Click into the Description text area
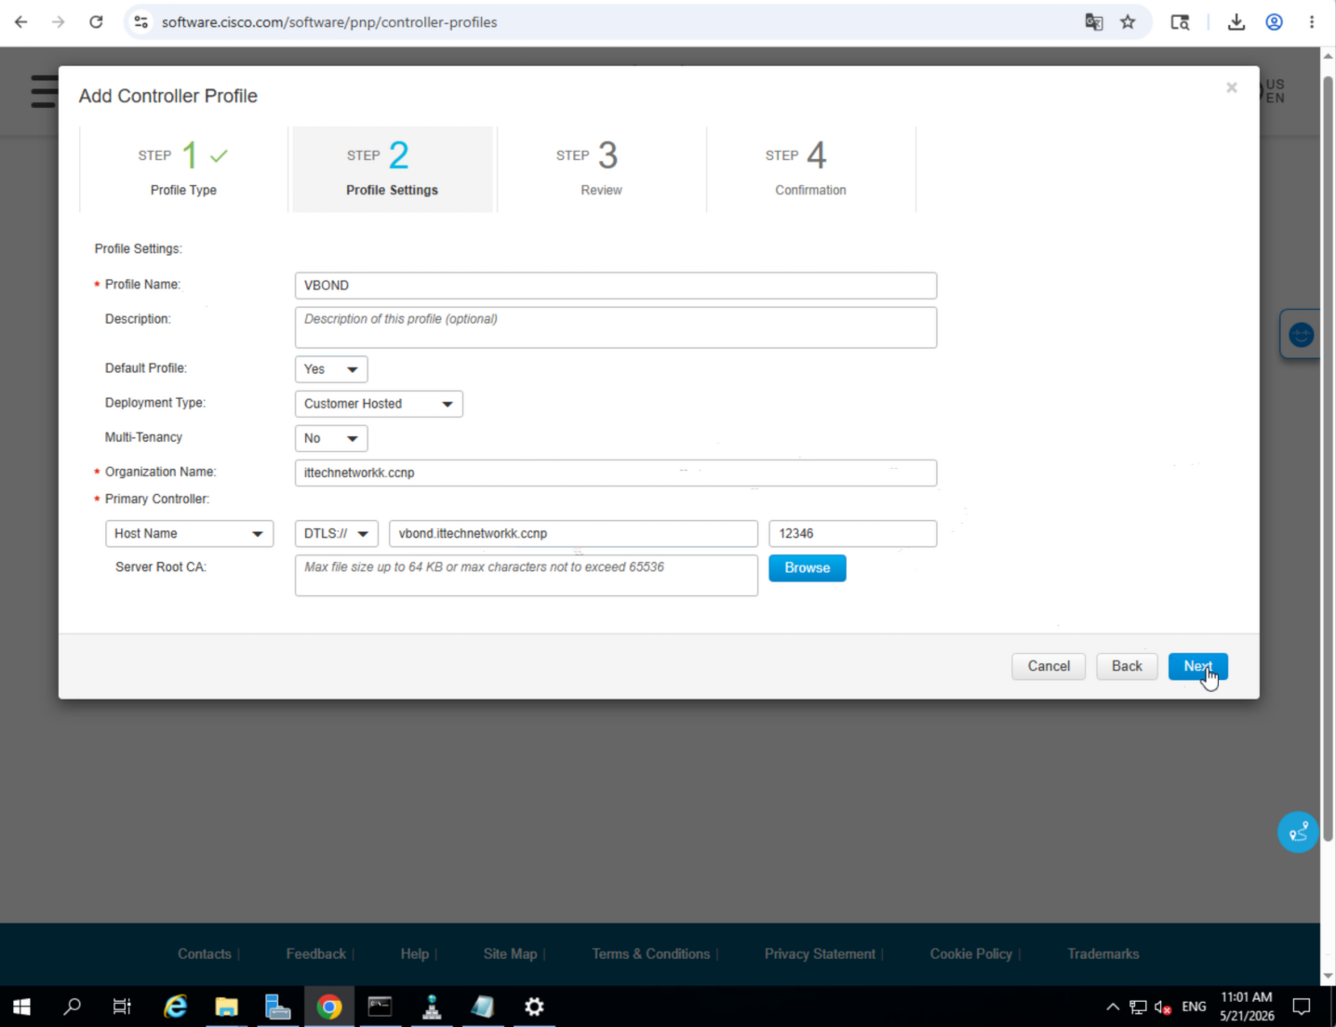 (616, 327)
